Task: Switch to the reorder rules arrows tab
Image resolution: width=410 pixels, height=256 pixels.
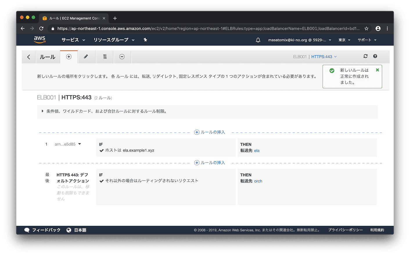Action: [x=105, y=57]
